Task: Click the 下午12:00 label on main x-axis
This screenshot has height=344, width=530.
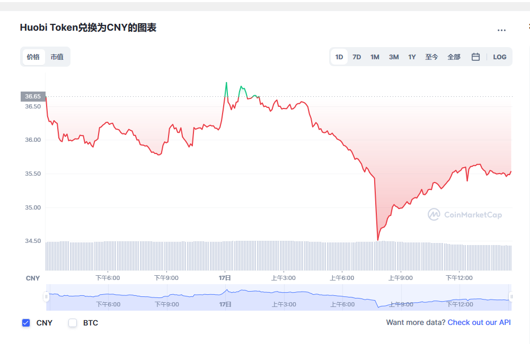Action: [459, 278]
